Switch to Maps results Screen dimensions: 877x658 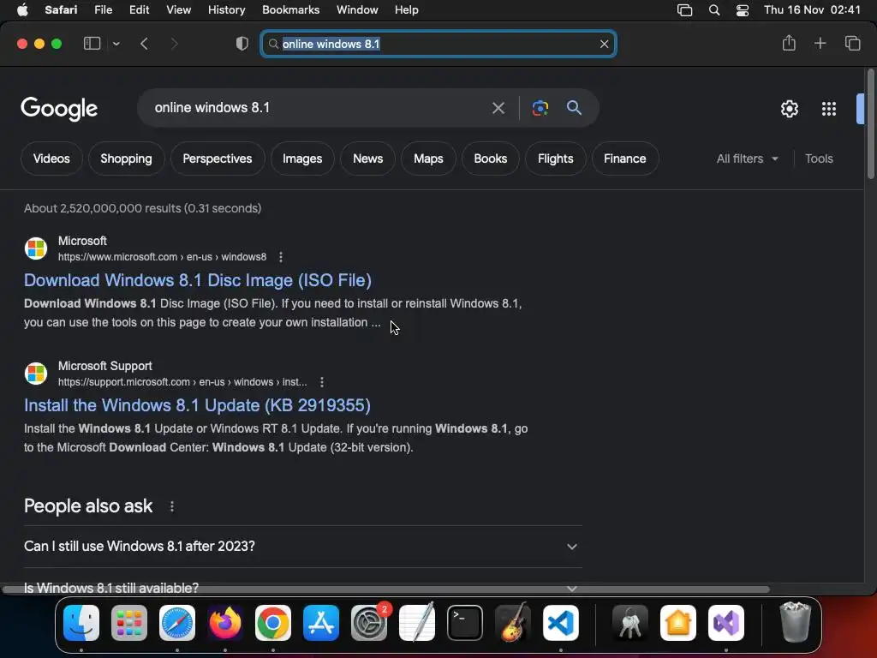pos(428,159)
